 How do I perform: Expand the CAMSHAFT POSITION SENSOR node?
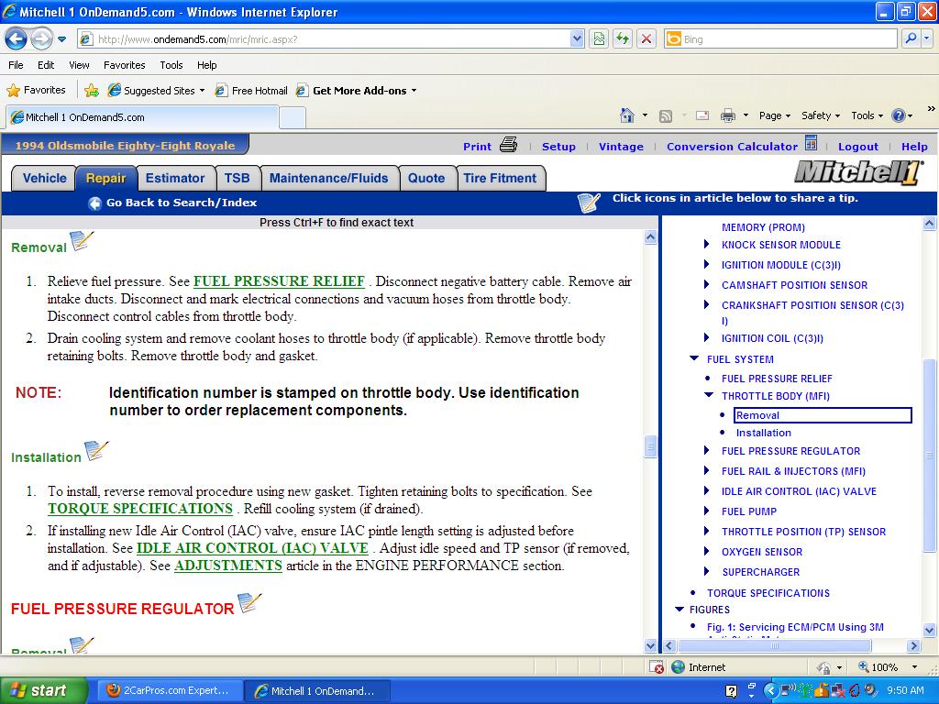point(706,284)
